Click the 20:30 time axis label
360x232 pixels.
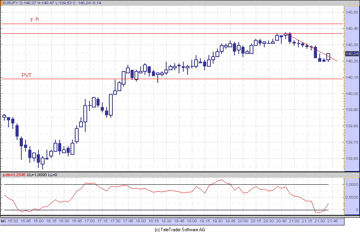coord(269,221)
